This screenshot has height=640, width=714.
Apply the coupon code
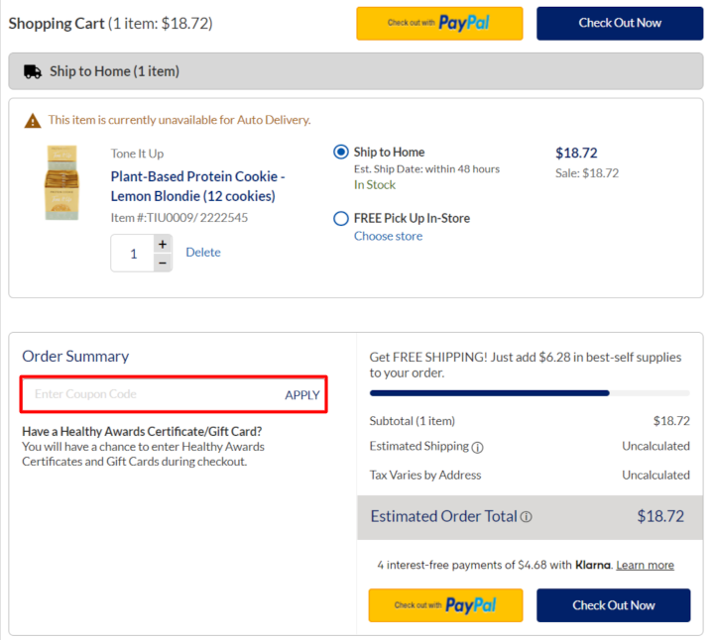(x=302, y=394)
